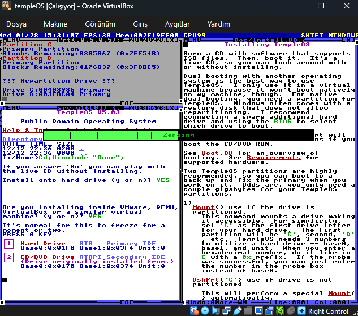Click the audio indicator icon in status bar
The height and width of the screenshot is (316, 358).
[215, 311]
